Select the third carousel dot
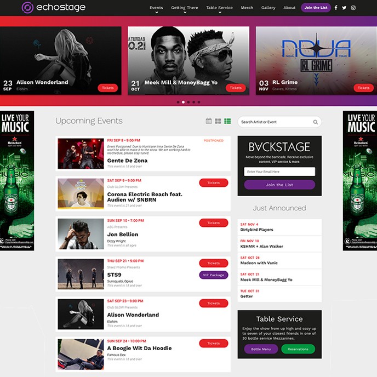 tap(188, 102)
